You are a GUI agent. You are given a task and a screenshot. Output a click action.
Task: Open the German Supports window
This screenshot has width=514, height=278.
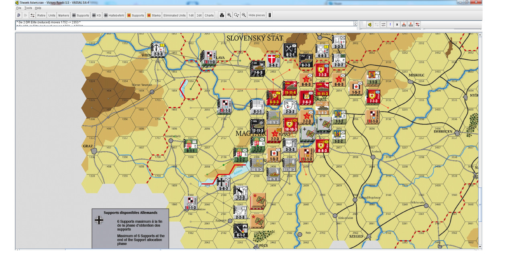pyautogui.click(x=80, y=15)
